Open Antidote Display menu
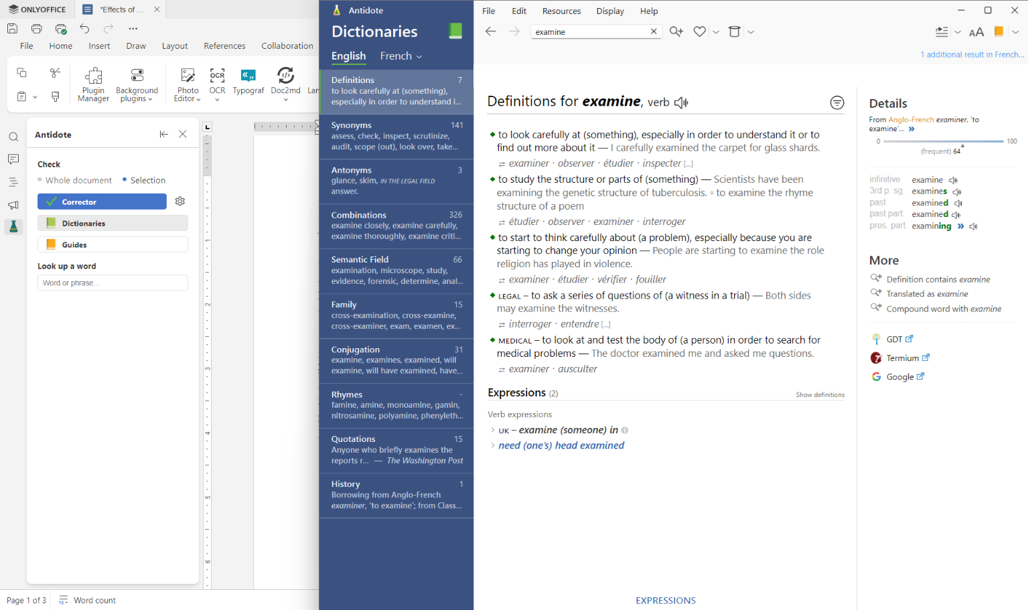The image size is (1028, 610). point(610,11)
